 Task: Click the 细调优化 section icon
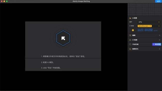(x=130, y=49)
